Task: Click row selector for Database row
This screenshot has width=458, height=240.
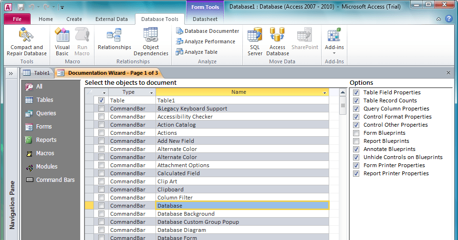Action: tap(89, 206)
